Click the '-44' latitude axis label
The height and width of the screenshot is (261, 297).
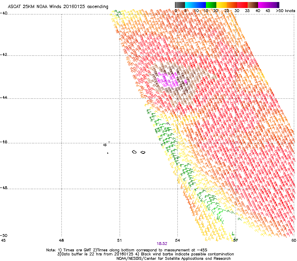coord(4,98)
